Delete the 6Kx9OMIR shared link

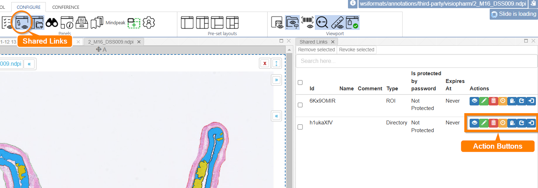pyautogui.click(x=493, y=101)
